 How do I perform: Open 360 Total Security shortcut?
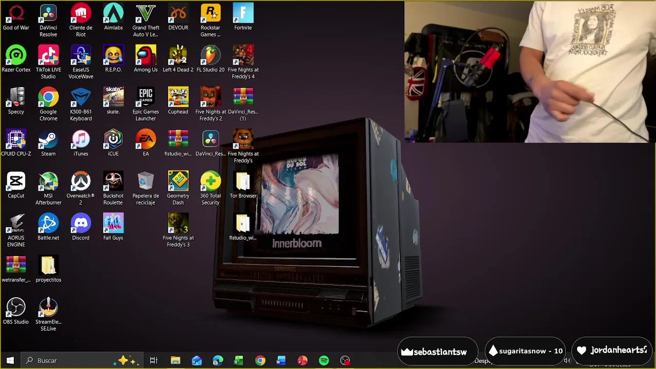210,189
